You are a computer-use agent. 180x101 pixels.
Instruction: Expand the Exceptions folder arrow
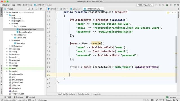10,21
